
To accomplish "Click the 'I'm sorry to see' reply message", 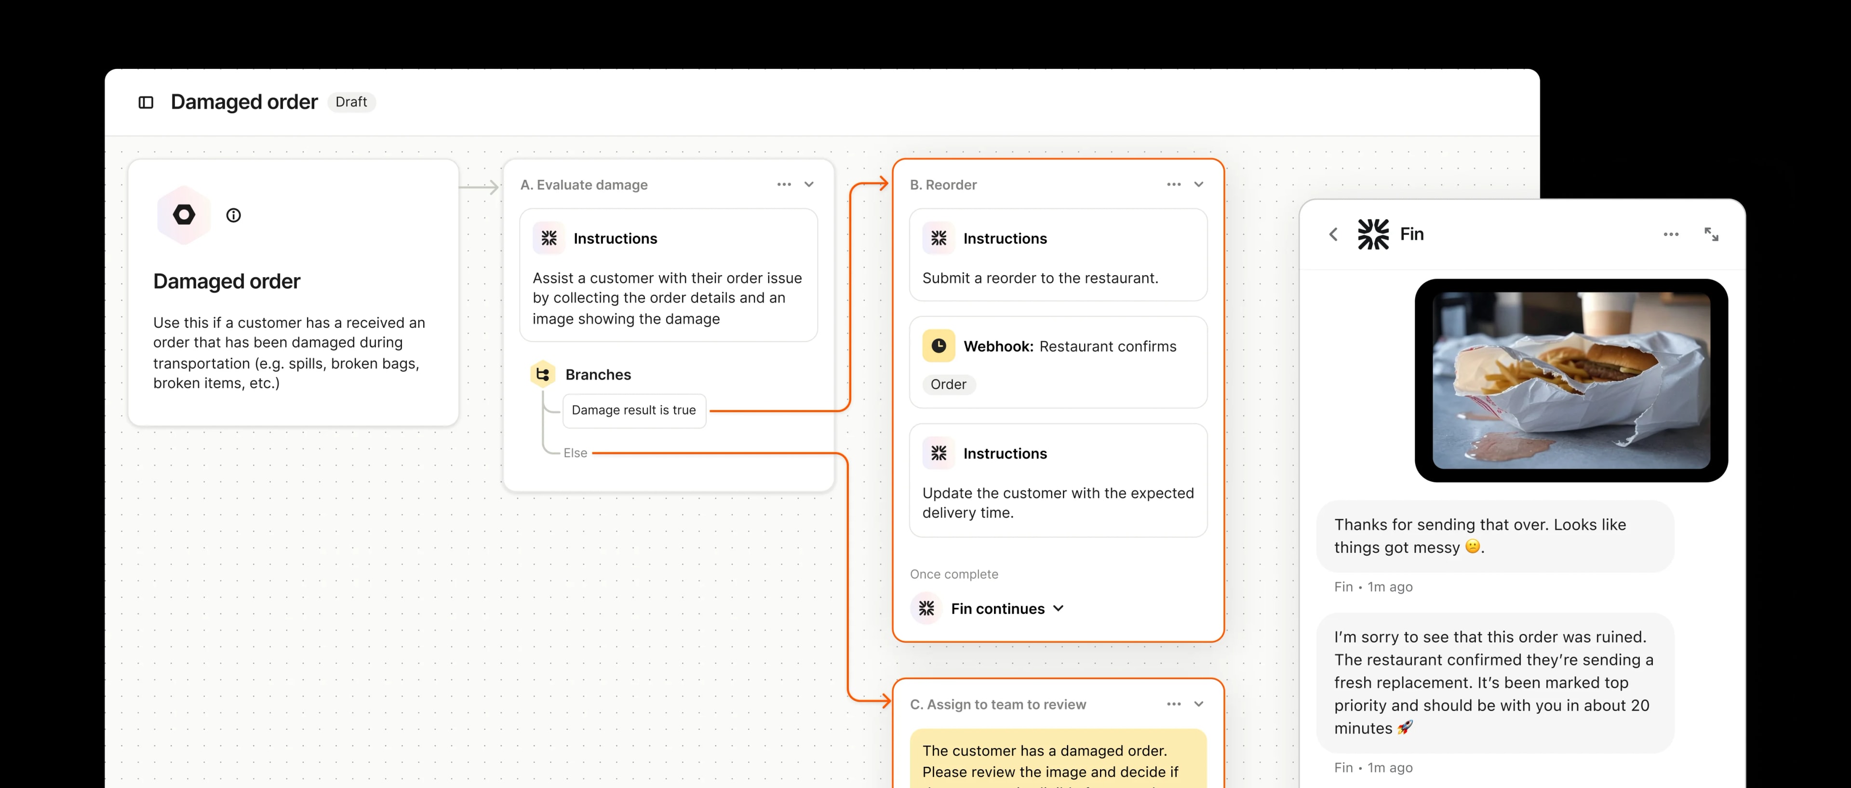I will coord(1495,682).
